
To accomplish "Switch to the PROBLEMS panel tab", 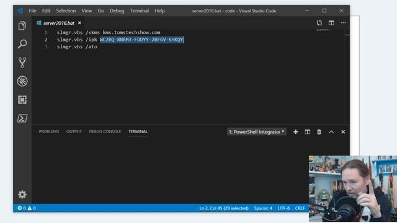I will (x=49, y=131).
